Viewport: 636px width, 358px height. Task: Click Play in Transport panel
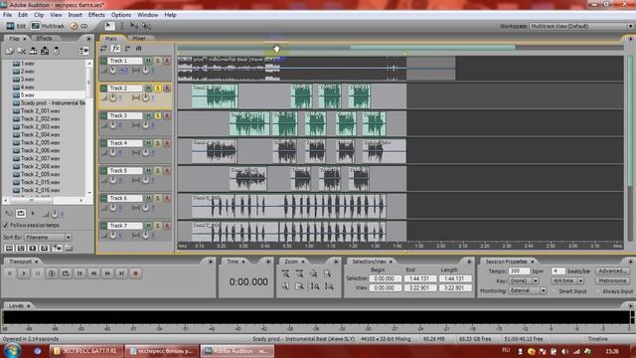point(24,273)
